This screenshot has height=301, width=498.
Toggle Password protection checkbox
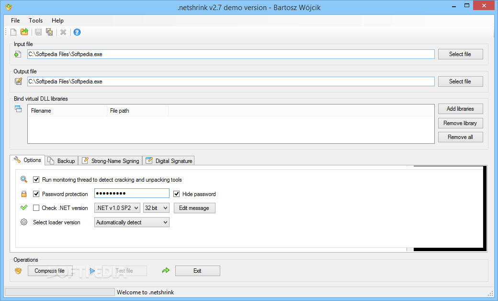coord(36,194)
